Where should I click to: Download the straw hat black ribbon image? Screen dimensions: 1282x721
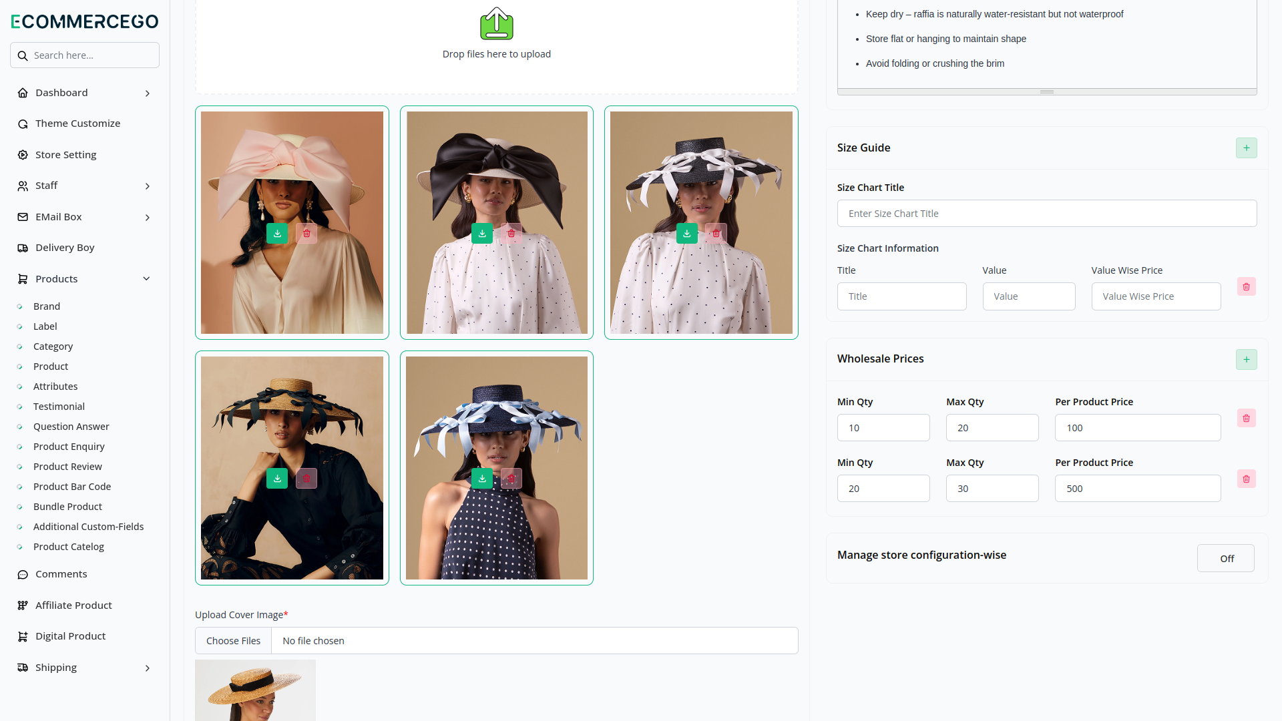point(277,479)
